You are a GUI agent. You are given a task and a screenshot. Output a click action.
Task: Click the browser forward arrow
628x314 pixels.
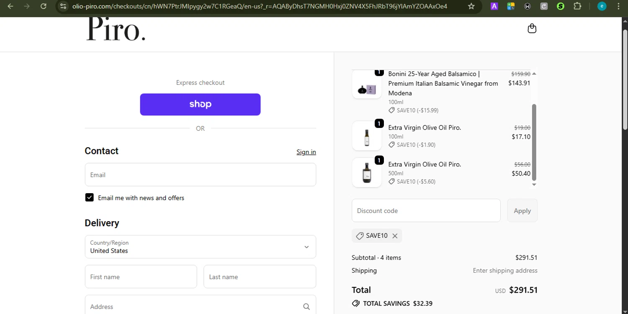point(27,6)
